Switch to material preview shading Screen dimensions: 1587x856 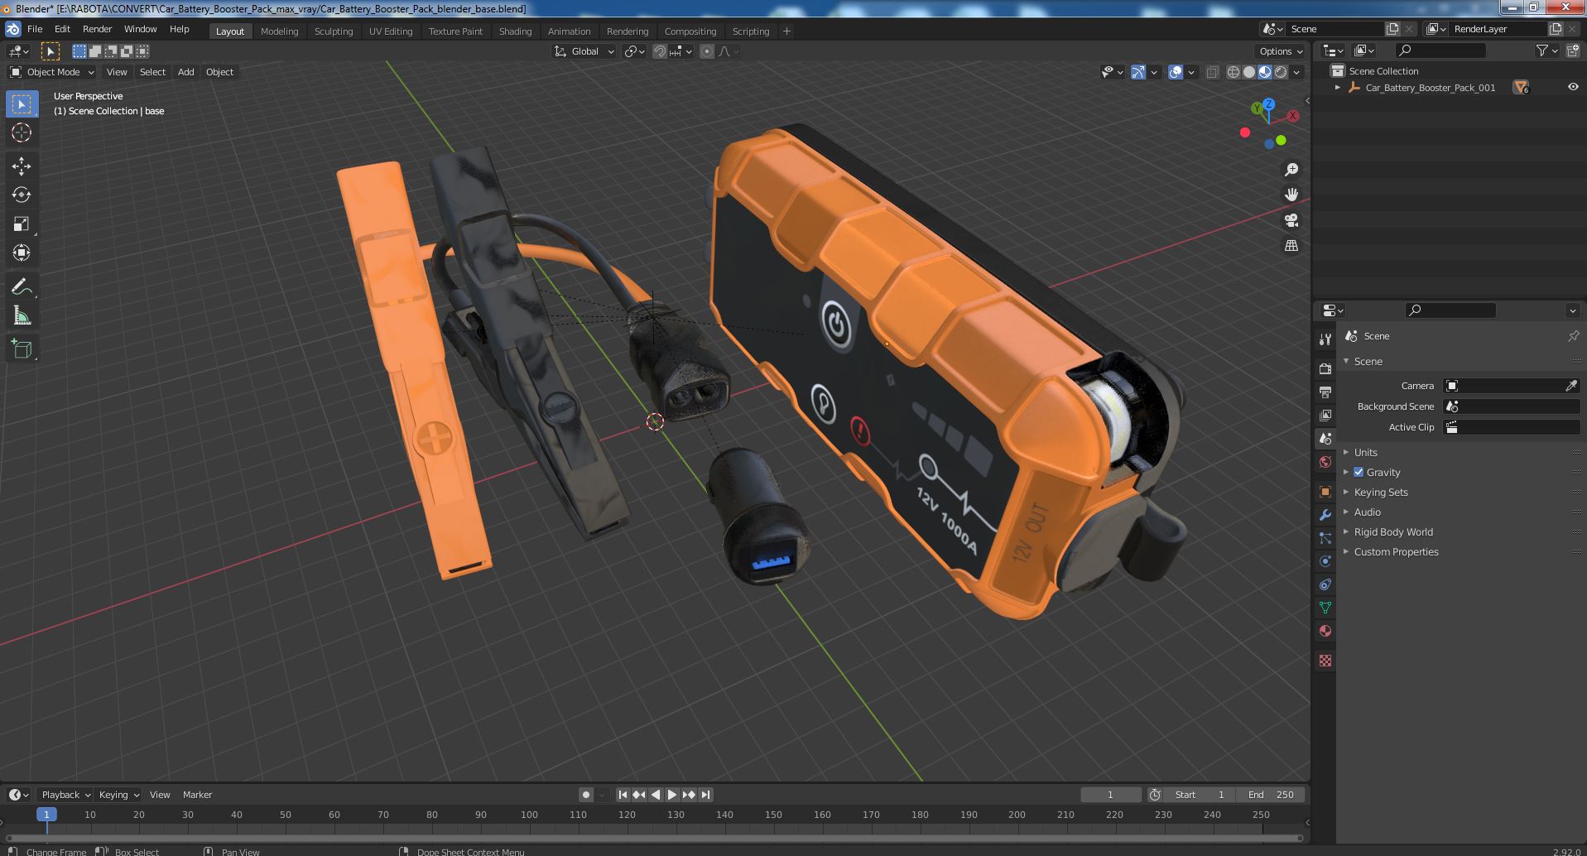[1265, 72]
